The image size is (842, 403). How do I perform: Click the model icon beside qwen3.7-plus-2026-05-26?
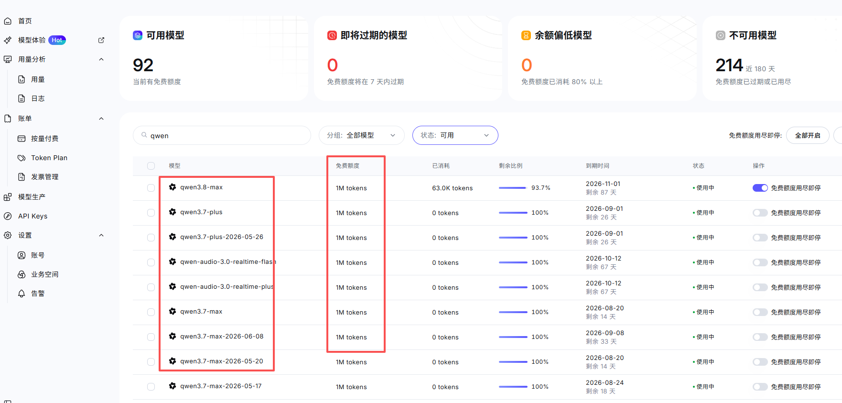click(173, 237)
